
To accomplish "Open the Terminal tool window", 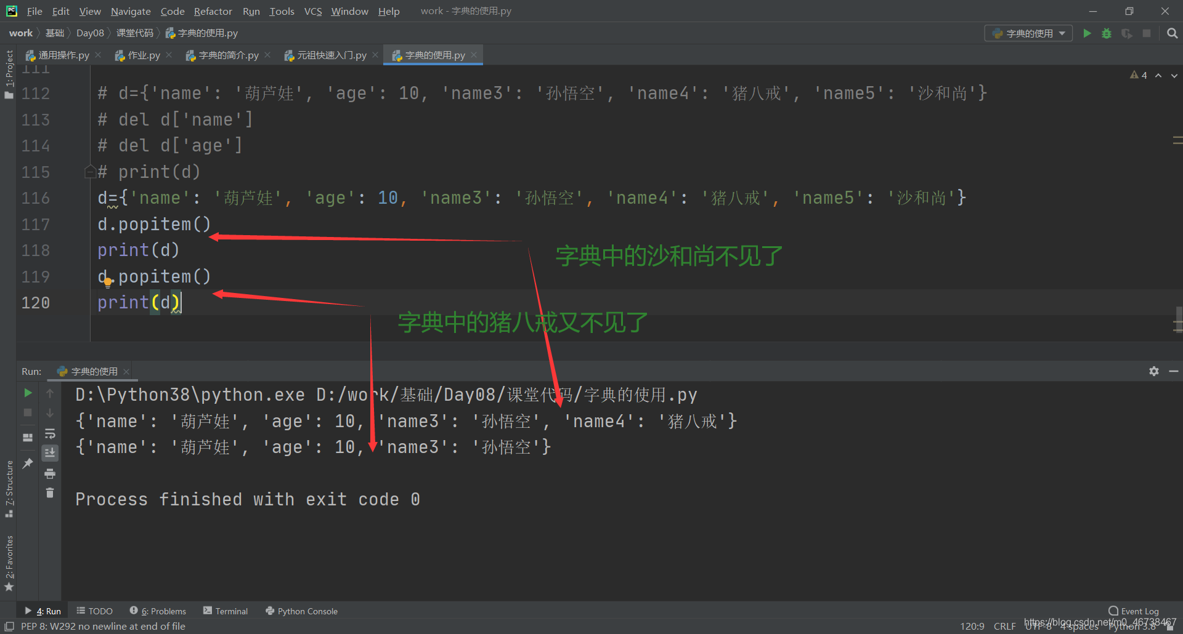I will pos(226,611).
